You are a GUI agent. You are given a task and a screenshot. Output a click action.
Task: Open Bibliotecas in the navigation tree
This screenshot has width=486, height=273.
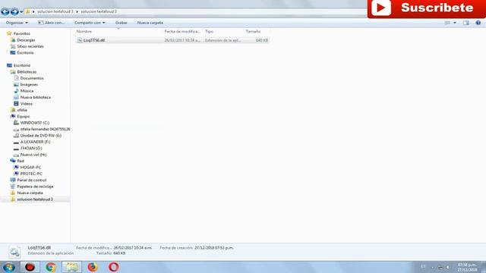[x=27, y=72]
